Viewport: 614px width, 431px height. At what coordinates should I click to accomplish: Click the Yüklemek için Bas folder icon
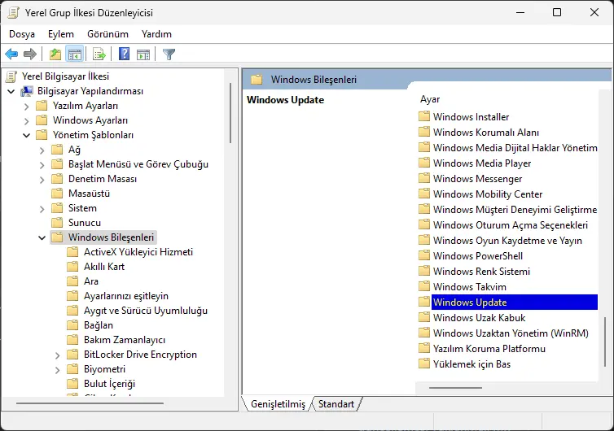click(424, 364)
